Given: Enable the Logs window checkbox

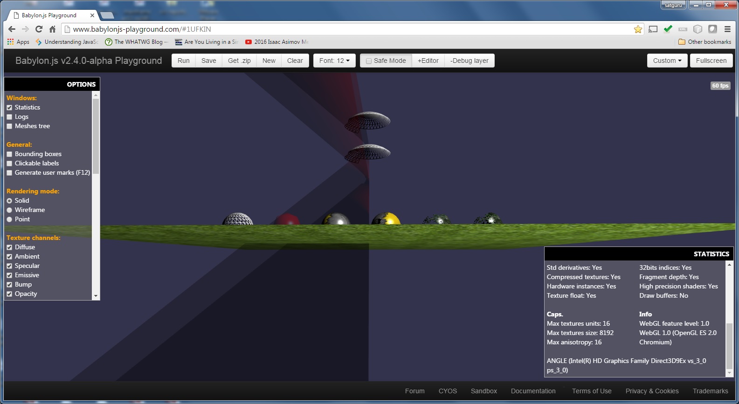Looking at the screenshot, I should coord(9,117).
